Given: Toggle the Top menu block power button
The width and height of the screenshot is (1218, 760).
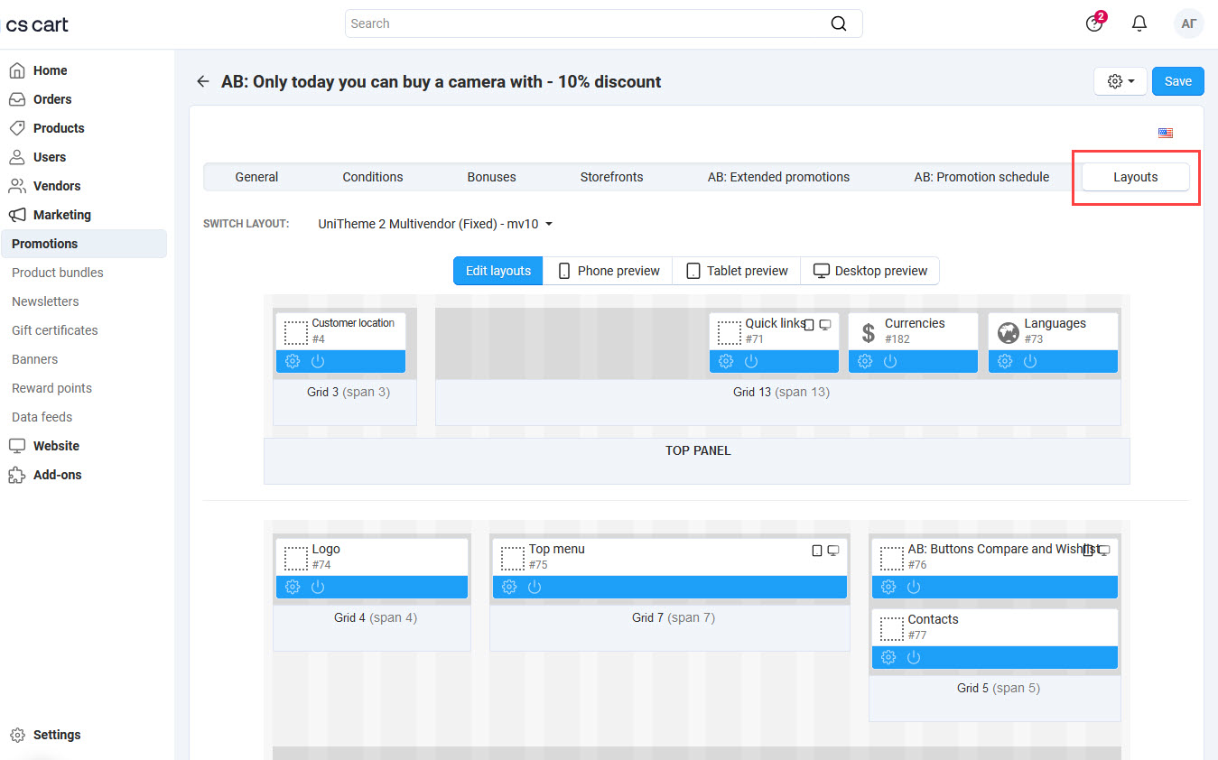Looking at the screenshot, I should click(x=535, y=586).
